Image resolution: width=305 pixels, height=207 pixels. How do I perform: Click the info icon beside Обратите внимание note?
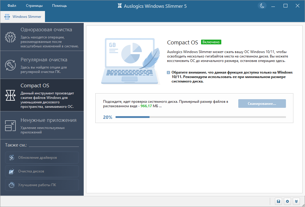(169, 73)
